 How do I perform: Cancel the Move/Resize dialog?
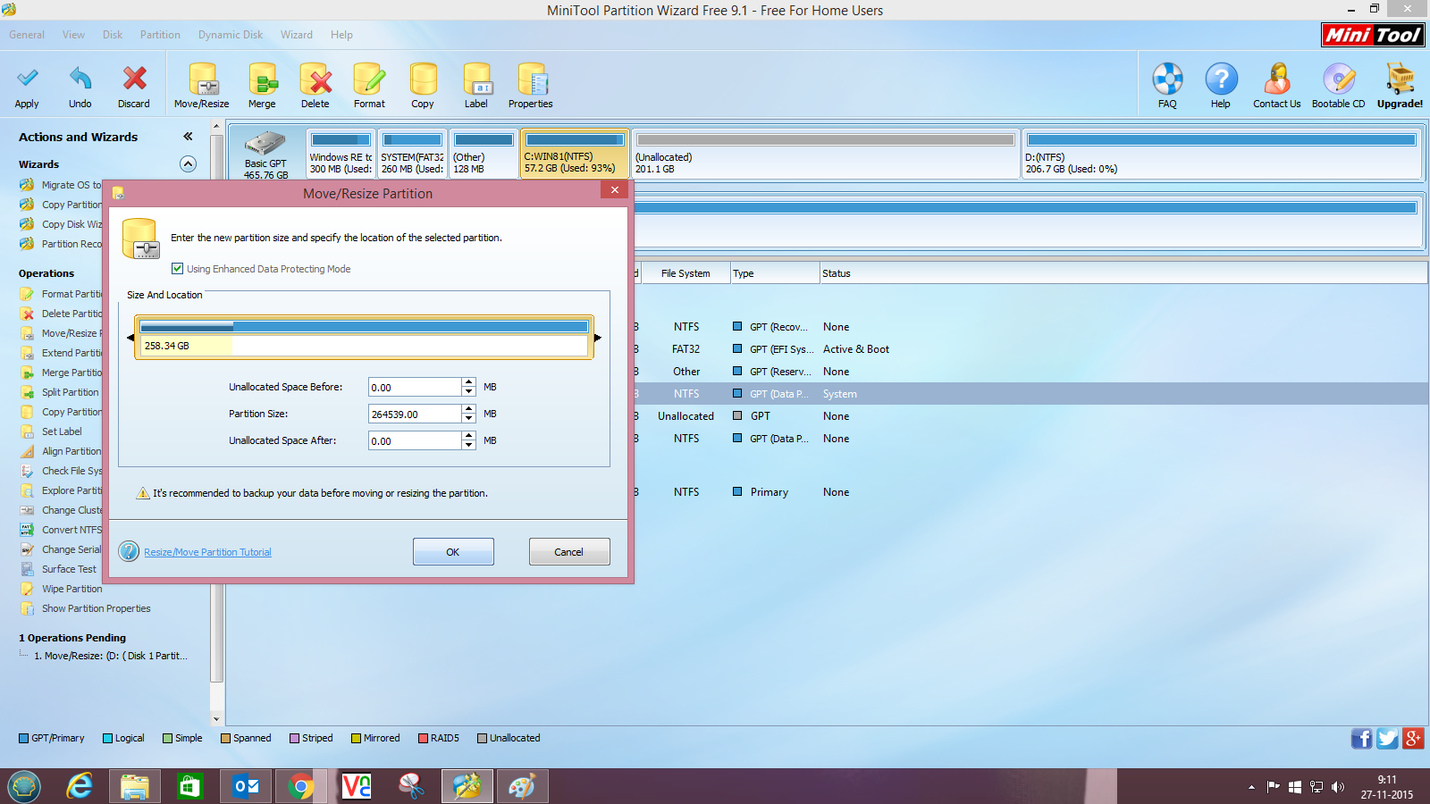[x=569, y=552]
